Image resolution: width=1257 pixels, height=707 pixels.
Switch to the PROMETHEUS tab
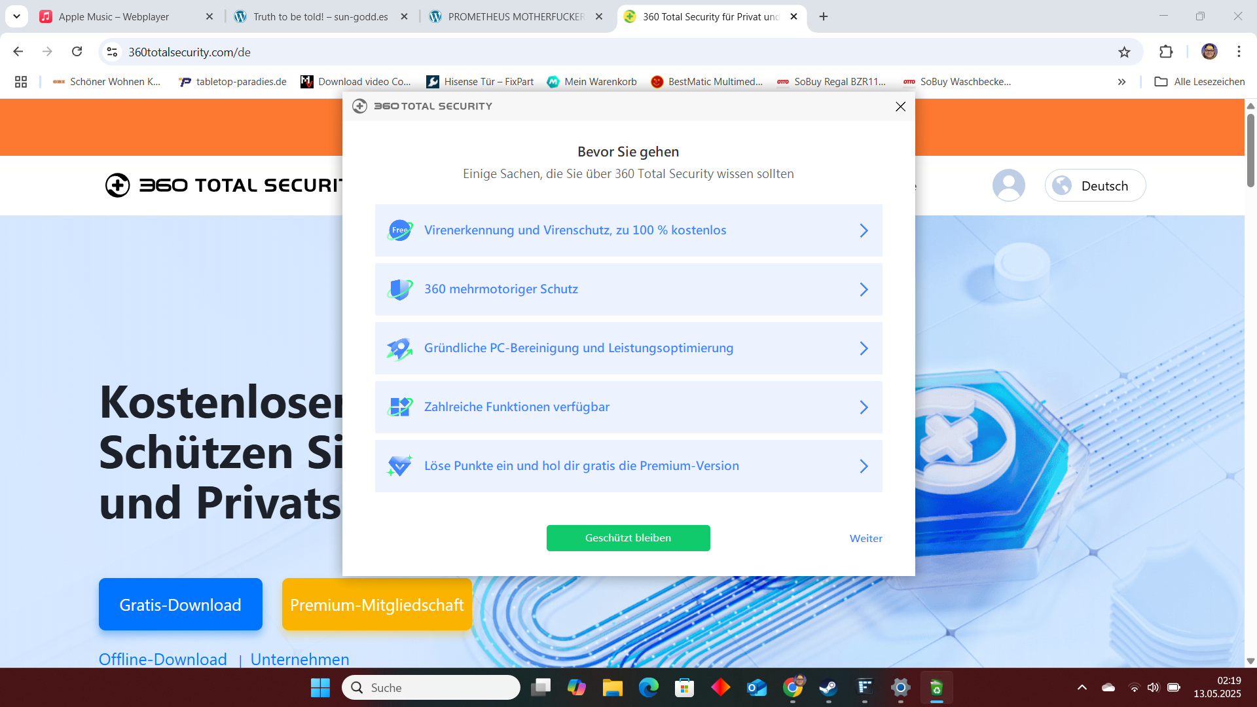515,16
